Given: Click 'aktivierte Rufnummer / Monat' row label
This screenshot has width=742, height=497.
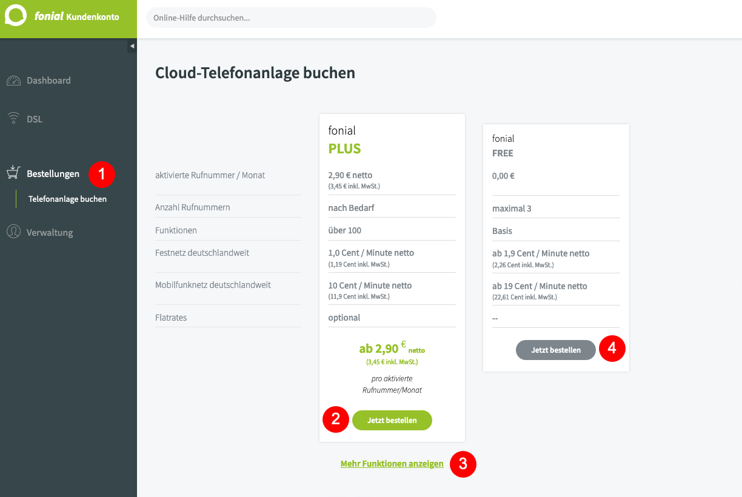Looking at the screenshot, I should coord(210,175).
